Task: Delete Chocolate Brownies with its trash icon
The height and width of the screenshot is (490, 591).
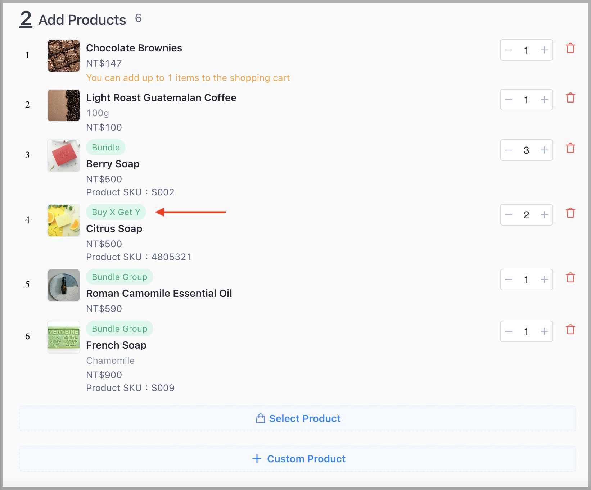Action: click(x=570, y=48)
